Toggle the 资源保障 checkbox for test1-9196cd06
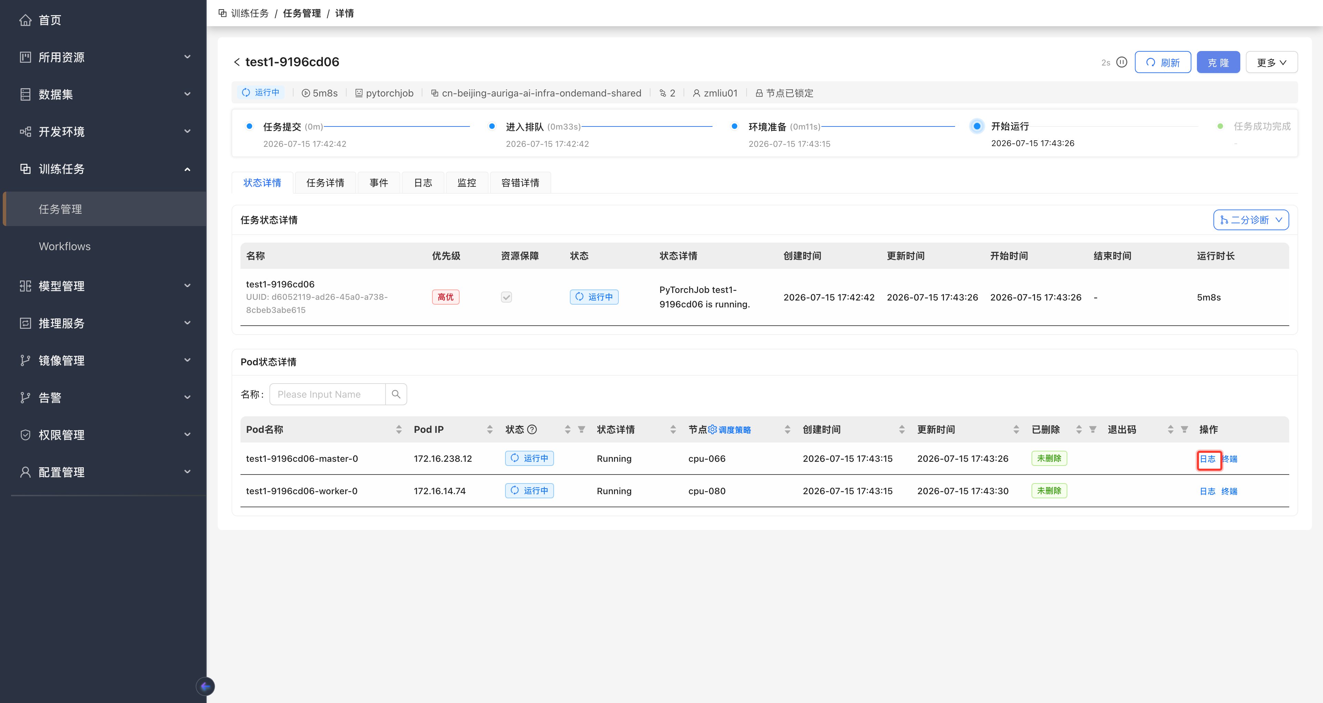The height and width of the screenshot is (703, 1323). pos(506,297)
